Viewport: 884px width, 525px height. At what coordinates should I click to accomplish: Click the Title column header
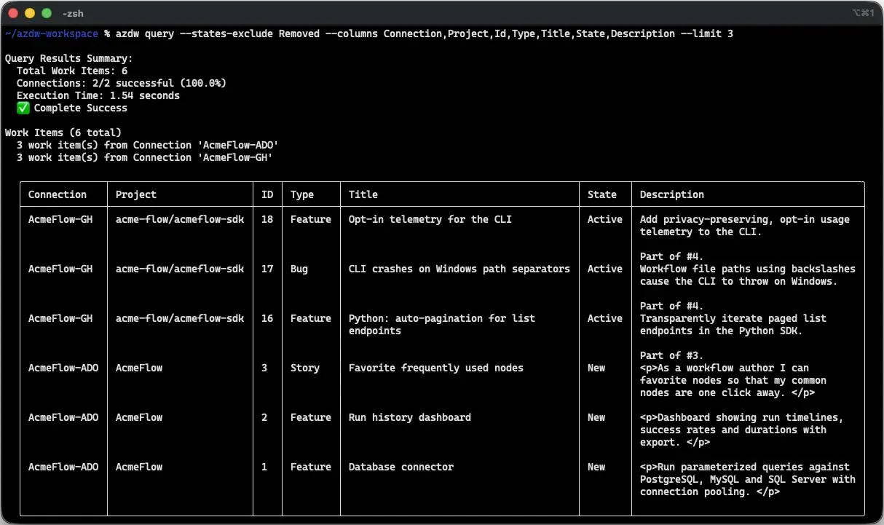point(363,194)
